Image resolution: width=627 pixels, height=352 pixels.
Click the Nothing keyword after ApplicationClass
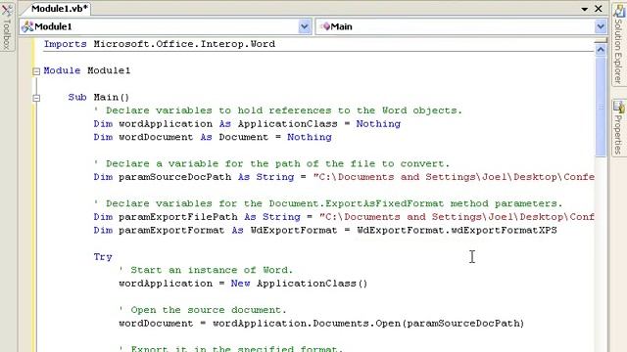click(x=378, y=124)
